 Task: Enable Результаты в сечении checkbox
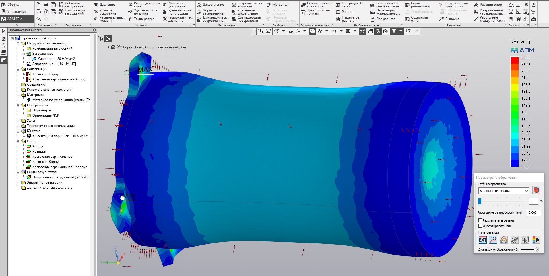point(480,220)
